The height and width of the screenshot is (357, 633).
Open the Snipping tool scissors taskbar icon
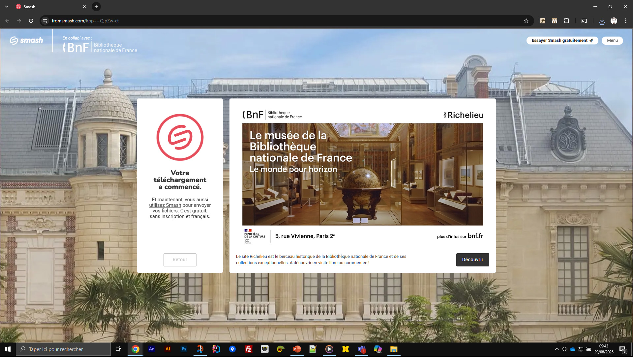tap(200, 349)
